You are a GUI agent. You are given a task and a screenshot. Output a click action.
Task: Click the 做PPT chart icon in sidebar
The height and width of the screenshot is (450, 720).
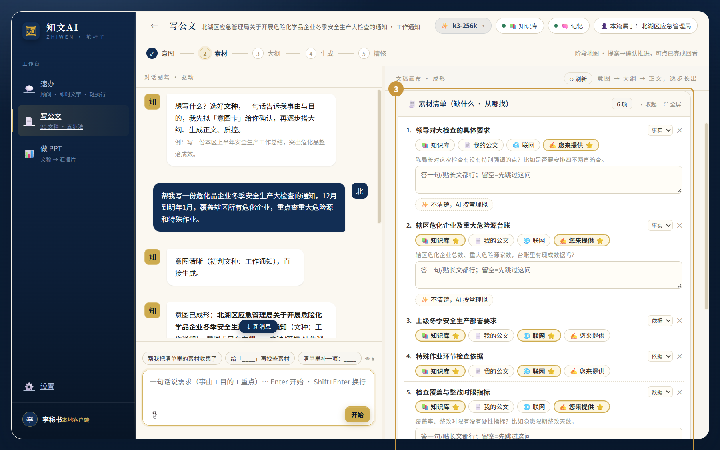click(29, 154)
